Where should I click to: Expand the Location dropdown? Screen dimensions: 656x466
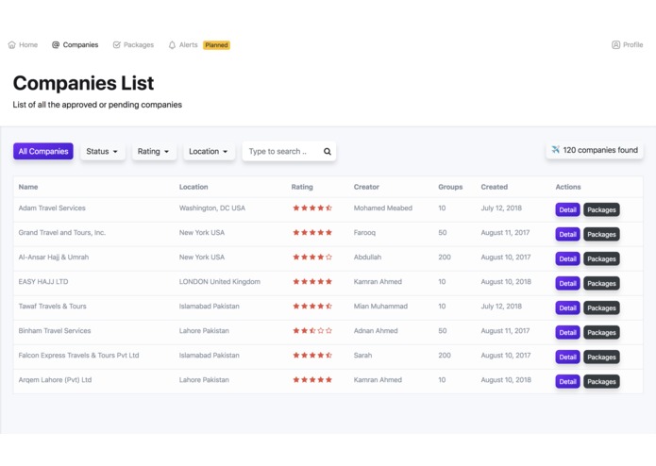click(209, 151)
